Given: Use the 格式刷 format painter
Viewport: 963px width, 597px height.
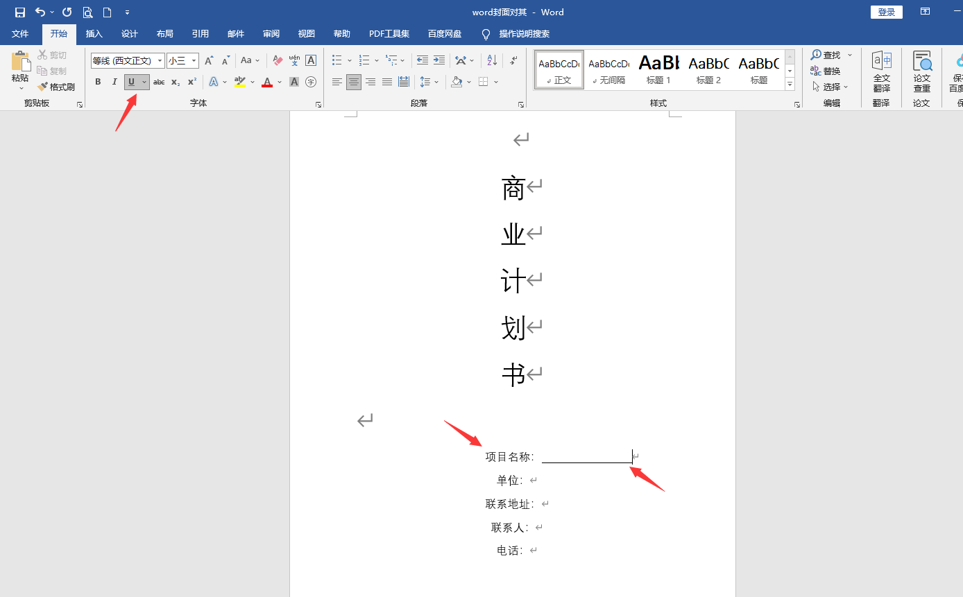Looking at the screenshot, I should point(56,87).
